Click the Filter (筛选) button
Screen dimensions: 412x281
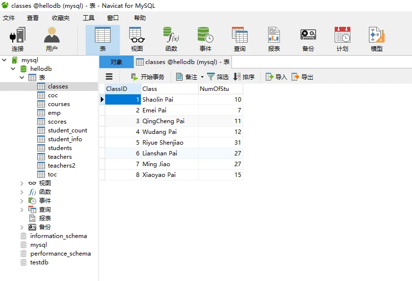click(x=218, y=77)
